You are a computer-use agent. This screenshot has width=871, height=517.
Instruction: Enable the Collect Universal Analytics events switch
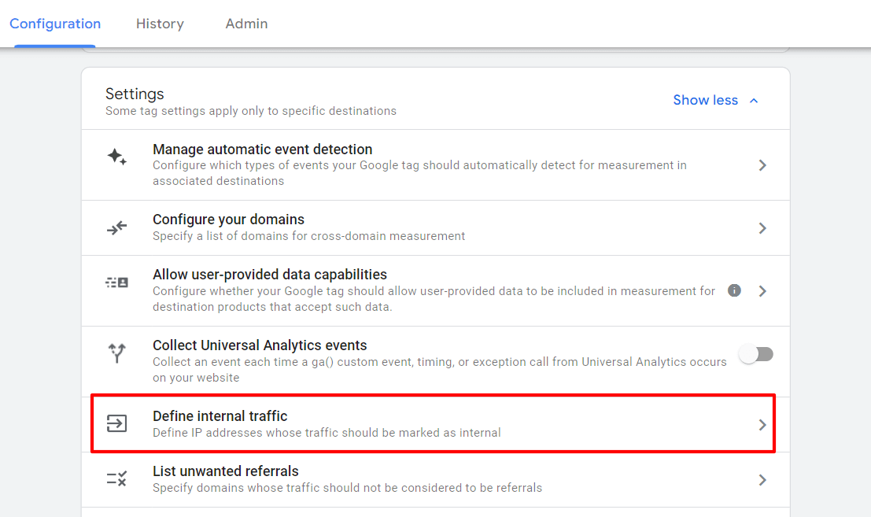pos(755,354)
